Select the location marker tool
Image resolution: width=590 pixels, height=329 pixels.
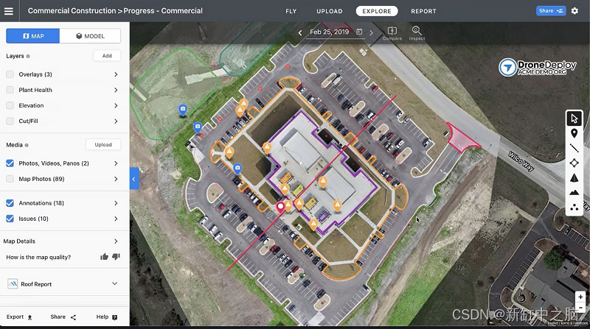pyautogui.click(x=575, y=133)
